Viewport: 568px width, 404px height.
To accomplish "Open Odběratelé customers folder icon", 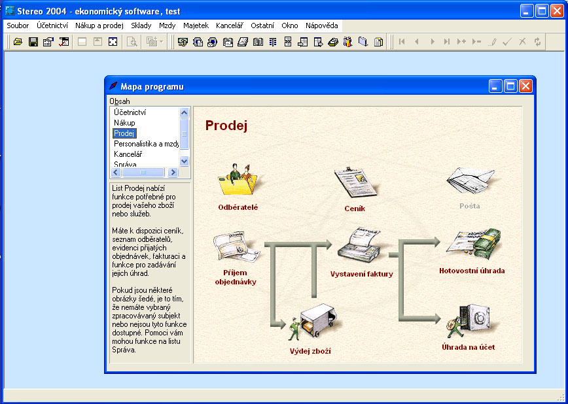I will 239,180.
